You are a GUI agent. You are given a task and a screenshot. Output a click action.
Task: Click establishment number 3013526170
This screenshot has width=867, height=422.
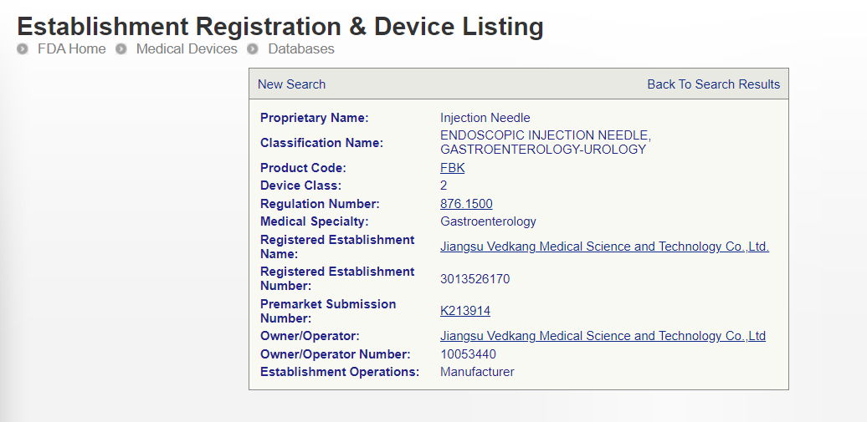[x=475, y=279]
